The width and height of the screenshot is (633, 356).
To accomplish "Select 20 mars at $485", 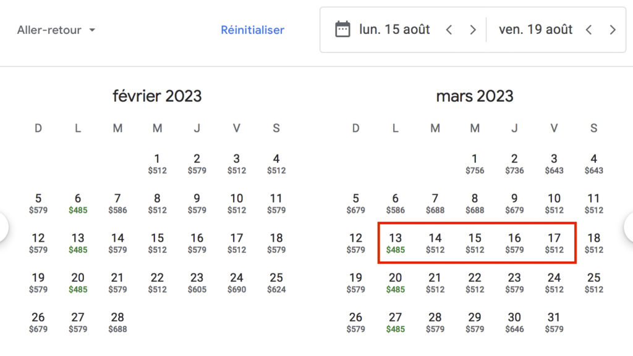I will point(396,283).
